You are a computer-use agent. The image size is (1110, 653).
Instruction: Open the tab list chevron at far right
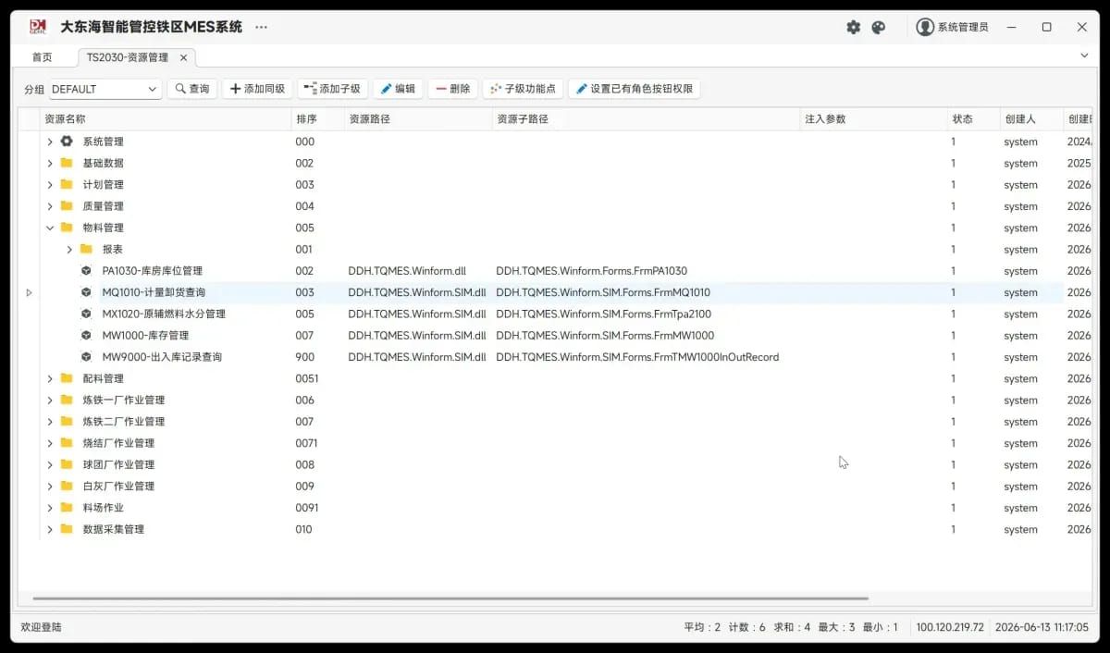point(1084,55)
